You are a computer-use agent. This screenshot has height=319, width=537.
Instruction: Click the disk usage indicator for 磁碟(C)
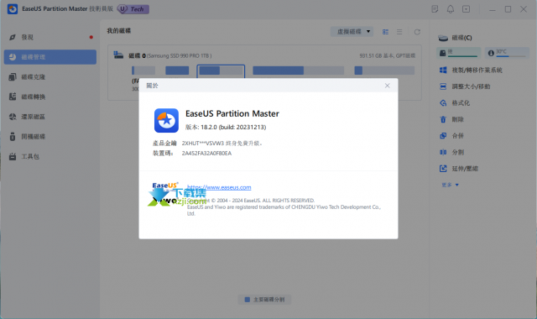click(459, 53)
